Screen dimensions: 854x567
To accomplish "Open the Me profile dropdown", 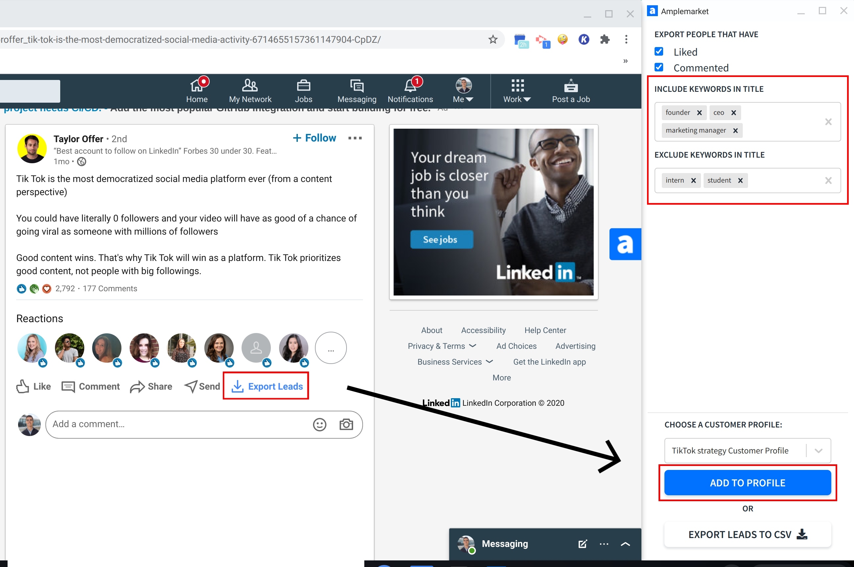I will [462, 90].
